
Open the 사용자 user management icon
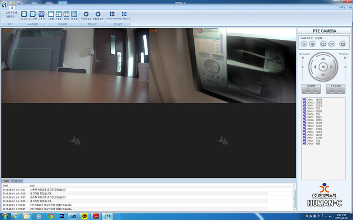[41, 15]
